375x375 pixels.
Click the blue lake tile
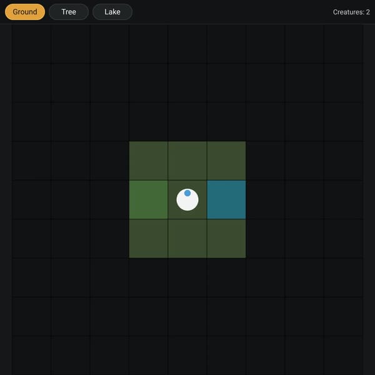click(226, 200)
